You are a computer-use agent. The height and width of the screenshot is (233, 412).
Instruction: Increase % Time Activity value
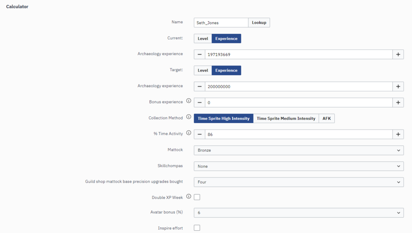point(398,134)
